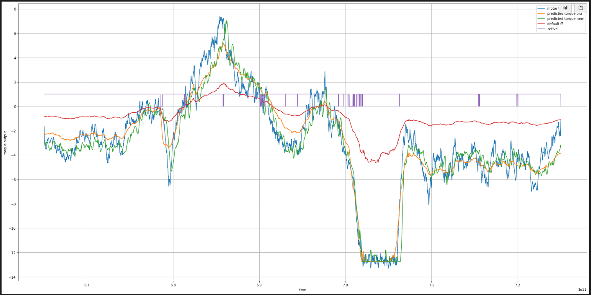Click the x-axis tick label 7.2
Screen dimensions: 591x295
coord(517,285)
